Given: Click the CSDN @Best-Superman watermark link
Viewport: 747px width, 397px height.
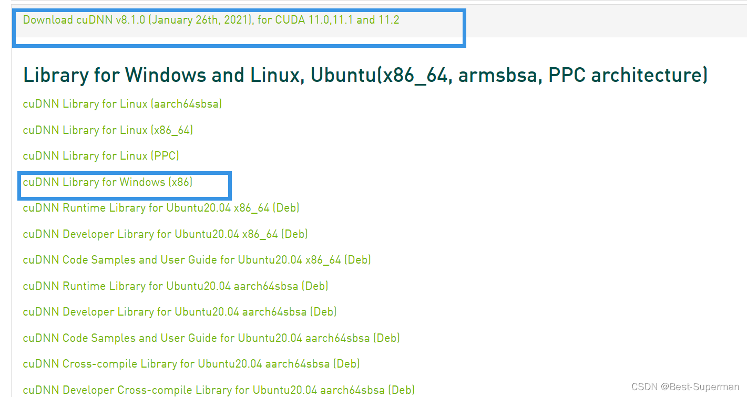Looking at the screenshot, I should point(684,386).
